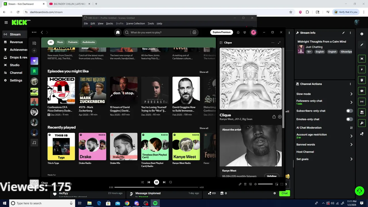
Task: Skip to previous track in Spotify
Action: click(149, 182)
